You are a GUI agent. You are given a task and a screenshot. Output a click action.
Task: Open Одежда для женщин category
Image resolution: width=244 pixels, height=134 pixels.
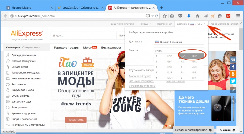pos(24,55)
